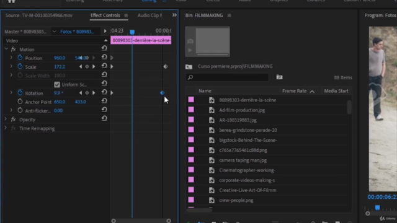
Task: Click the bin search field
Action: [x=227, y=77]
